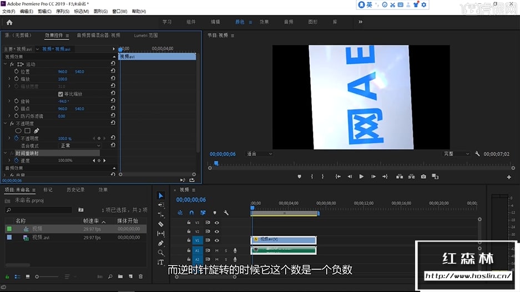Solo audio track A1
520x292 pixels.
click(x=226, y=250)
